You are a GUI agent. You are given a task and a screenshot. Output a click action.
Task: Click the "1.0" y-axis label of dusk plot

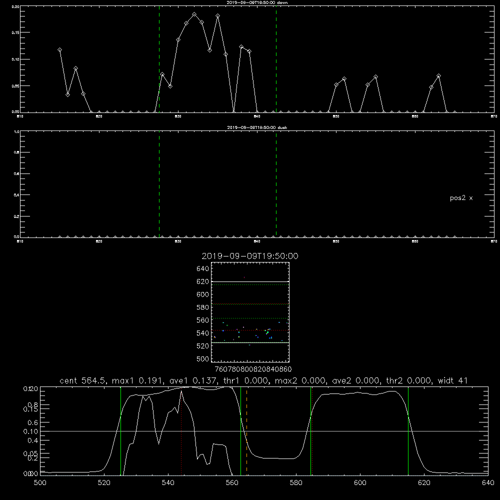click(x=16, y=131)
